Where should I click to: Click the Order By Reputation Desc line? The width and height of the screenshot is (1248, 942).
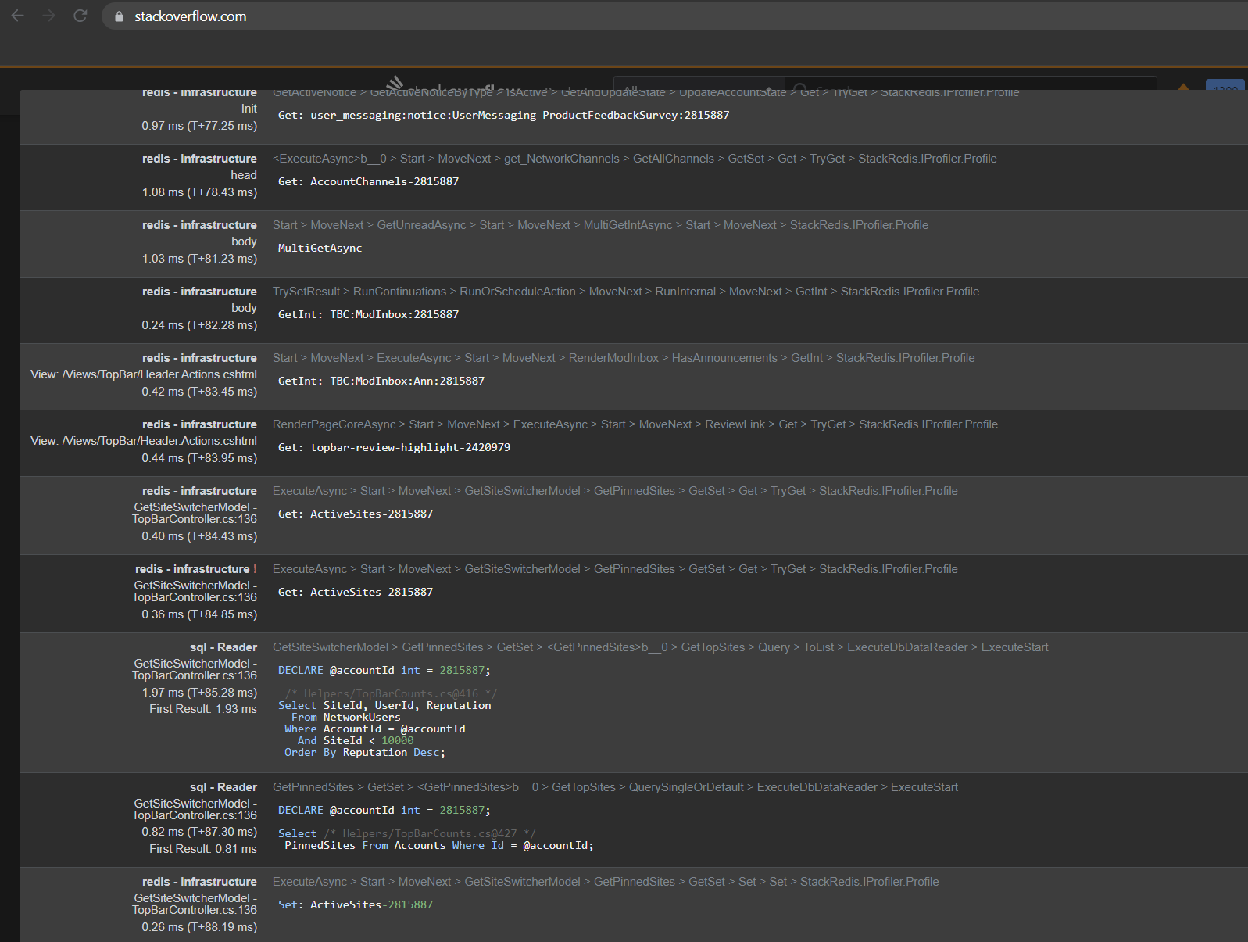(365, 752)
